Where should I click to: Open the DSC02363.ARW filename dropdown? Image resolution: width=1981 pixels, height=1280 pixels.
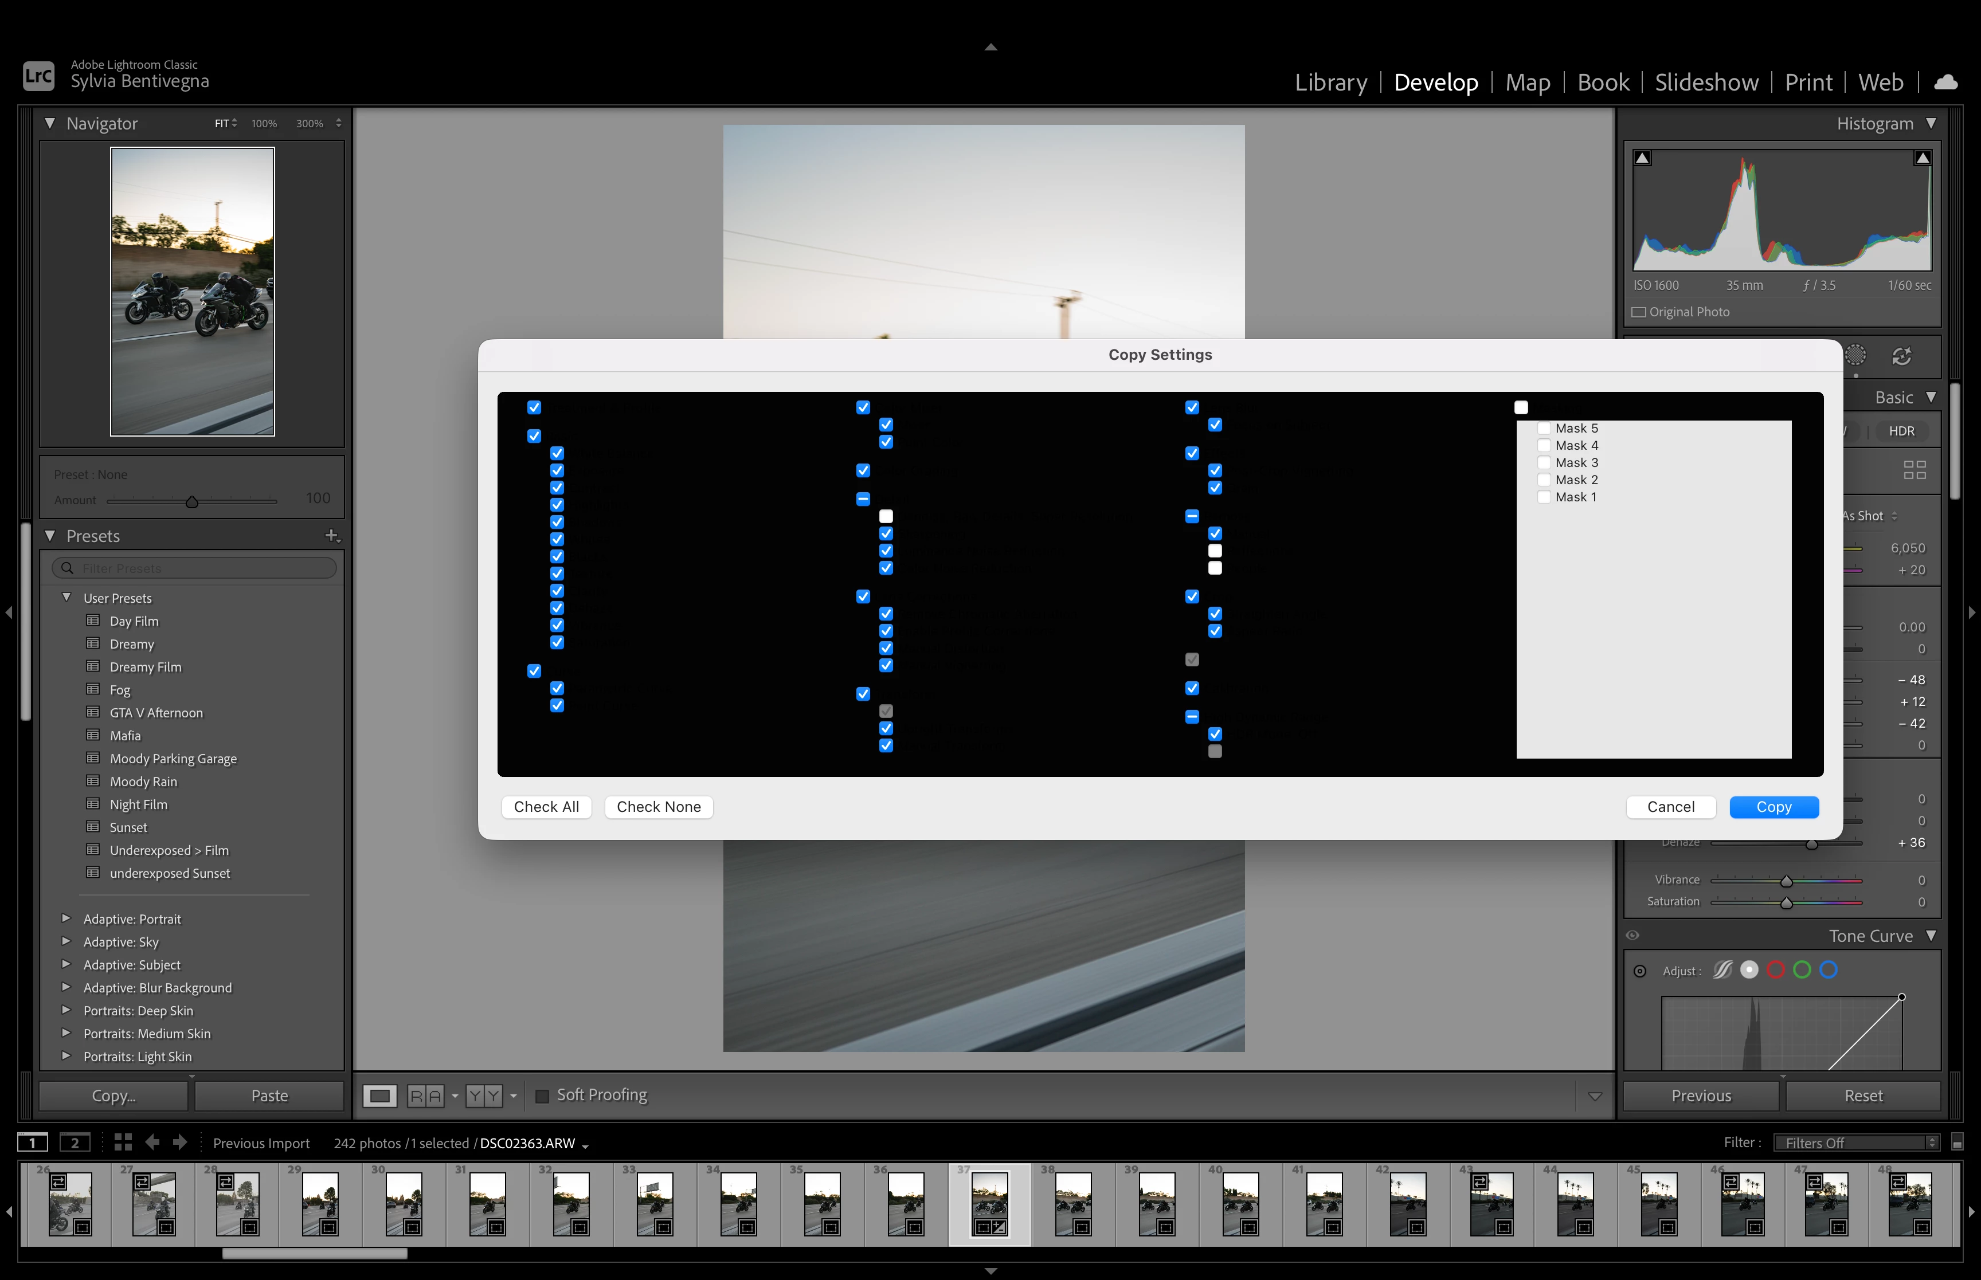coord(585,1145)
